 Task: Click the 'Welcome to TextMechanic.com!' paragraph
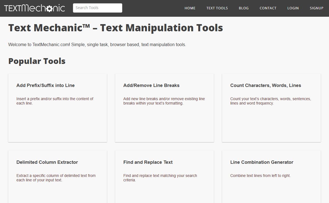coord(97,44)
